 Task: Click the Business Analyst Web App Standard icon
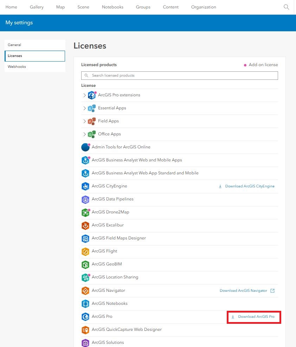[x=85, y=173]
